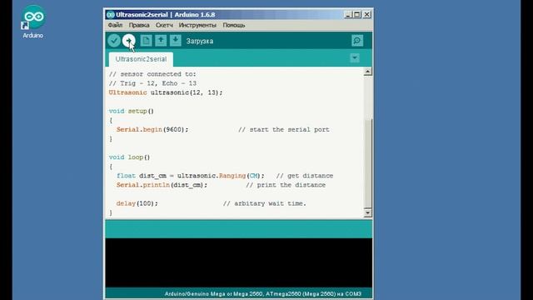
Task: Open the Скетч menu
Action: pyautogui.click(x=164, y=25)
